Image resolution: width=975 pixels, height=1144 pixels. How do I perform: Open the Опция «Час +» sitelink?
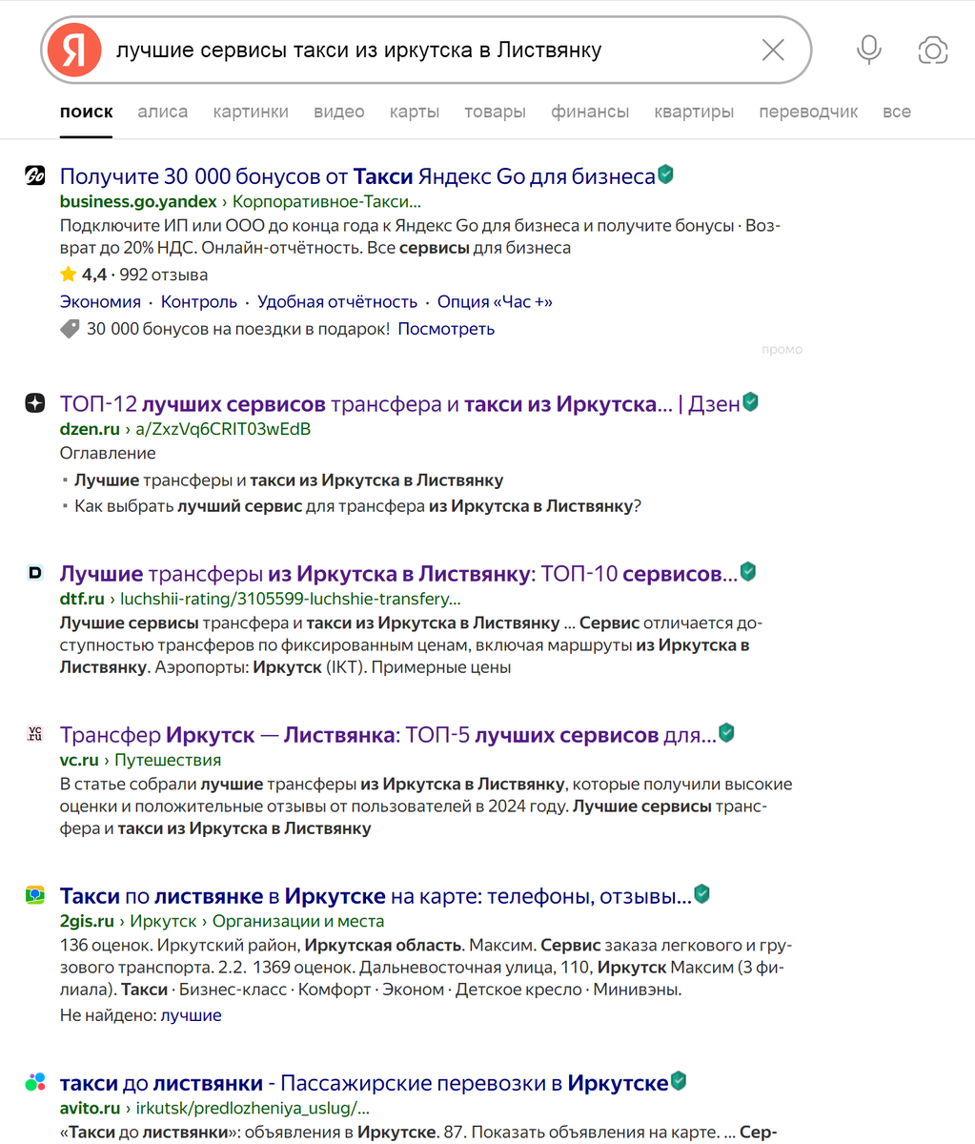[x=495, y=301]
